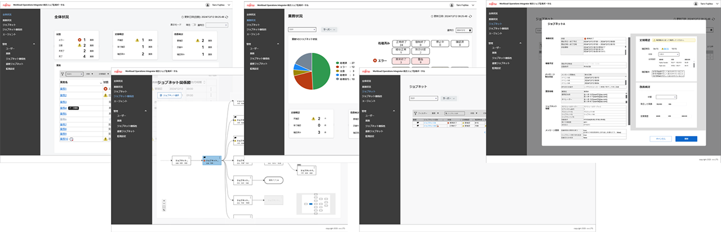Click warning icon in 注意 status row
Viewport: 721px width, 232px height.
click(79, 46)
